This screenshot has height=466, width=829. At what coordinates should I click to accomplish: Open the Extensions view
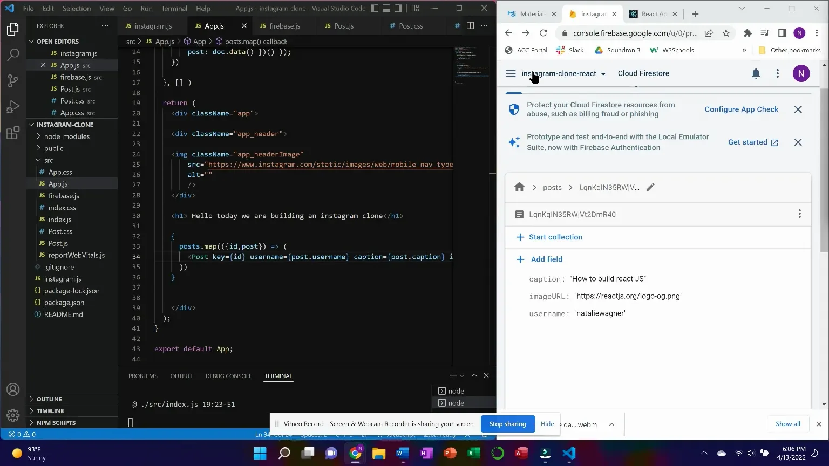pyautogui.click(x=13, y=133)
